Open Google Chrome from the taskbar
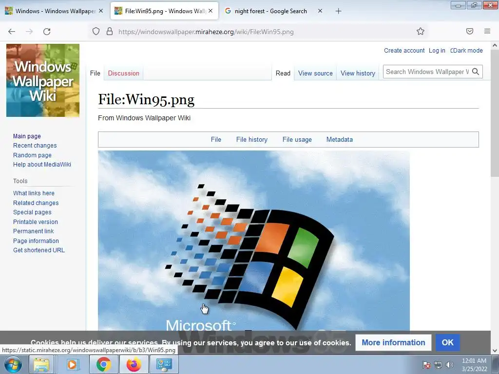This screenshot has width=499, height=374. coord(103,364)
